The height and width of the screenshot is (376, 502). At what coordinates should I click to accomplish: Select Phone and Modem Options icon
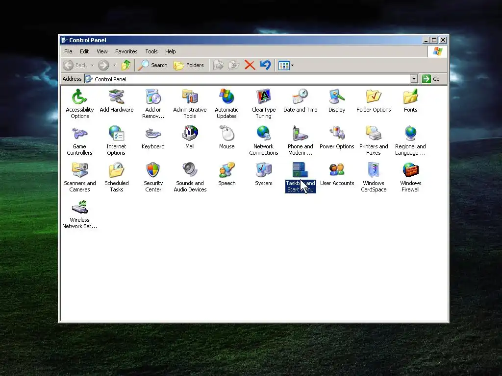point(301,133)
